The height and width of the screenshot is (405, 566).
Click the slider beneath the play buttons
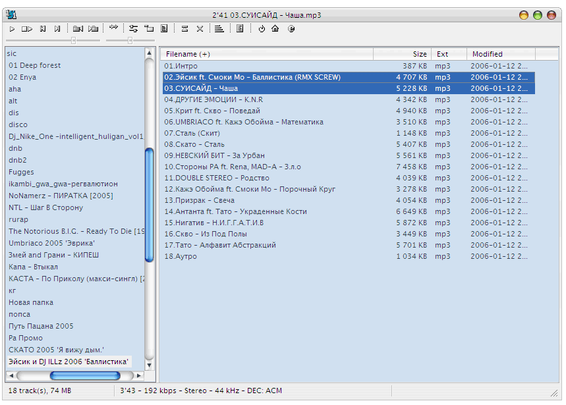[x=53, y=40]
